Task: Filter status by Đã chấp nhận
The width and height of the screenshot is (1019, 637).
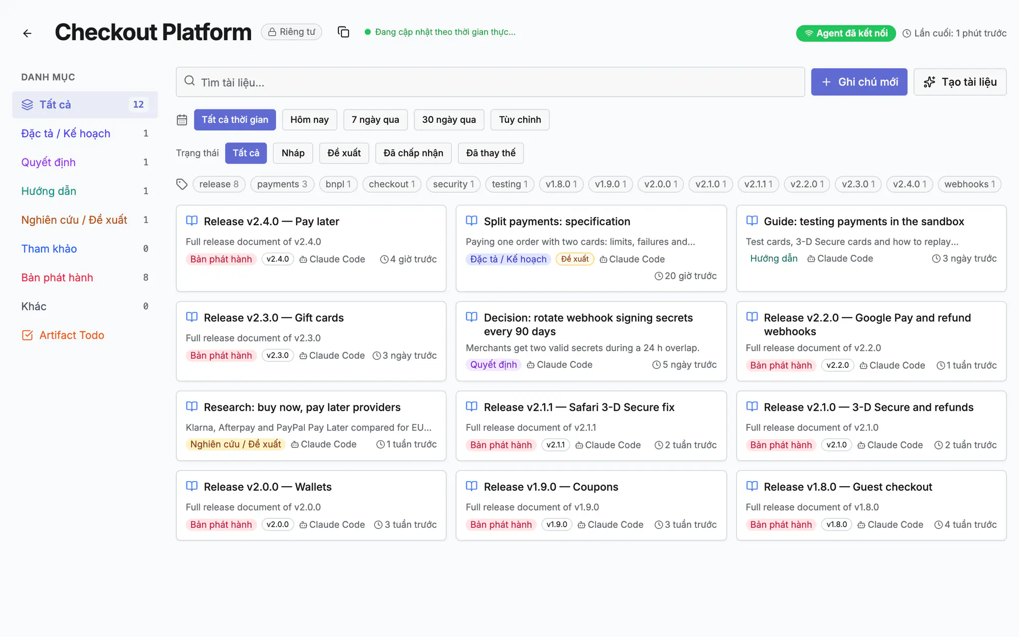Action: point(413,153)
